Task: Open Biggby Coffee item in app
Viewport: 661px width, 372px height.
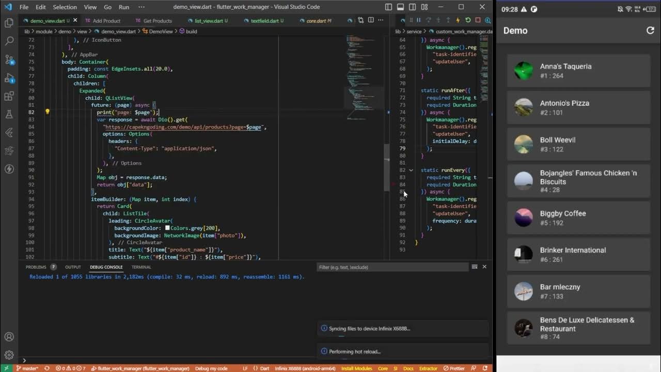Action: (578, 218)
